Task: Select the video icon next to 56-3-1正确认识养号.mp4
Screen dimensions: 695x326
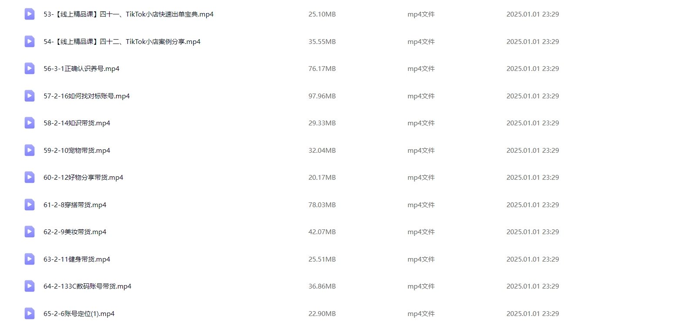Action: pos(30,69)
